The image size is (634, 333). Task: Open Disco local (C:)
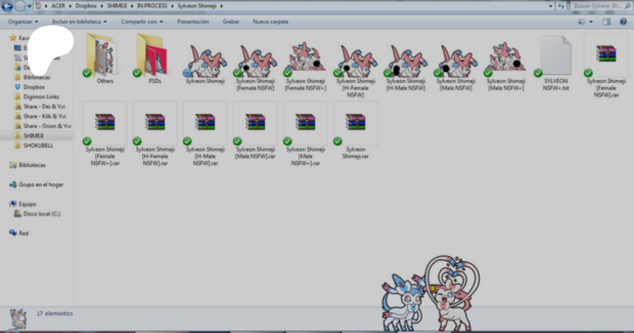point(42,214)
